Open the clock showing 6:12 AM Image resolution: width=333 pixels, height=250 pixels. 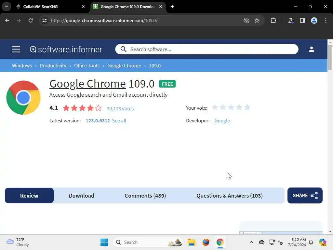pyautogui.click(x=297, y=242)
